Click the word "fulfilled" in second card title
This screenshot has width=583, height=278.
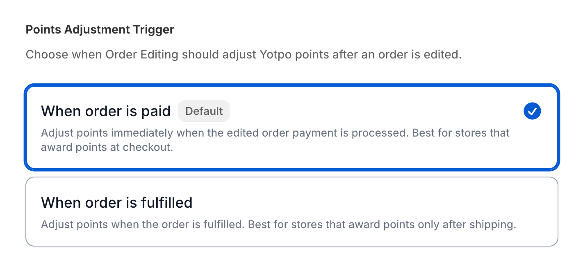click(x=166, y=203)
